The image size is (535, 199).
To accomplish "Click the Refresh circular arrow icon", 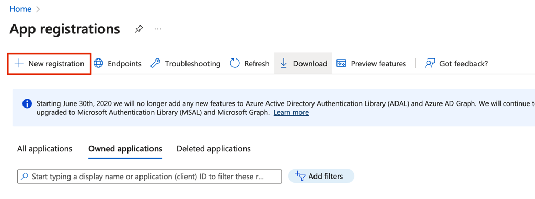I will tap(235, 64).
